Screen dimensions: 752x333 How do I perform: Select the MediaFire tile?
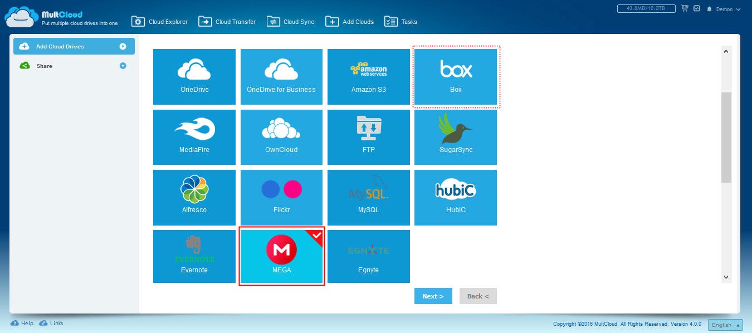(x=194, y=137)
